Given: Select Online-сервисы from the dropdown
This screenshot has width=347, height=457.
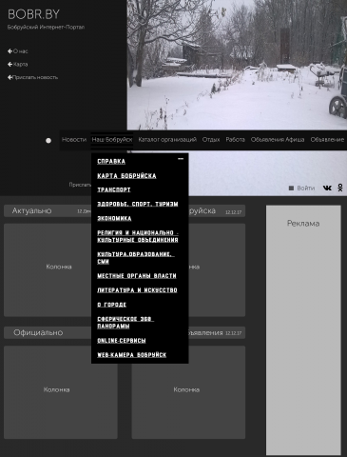Looking at the screenshot, I should (x=122, y=341).
